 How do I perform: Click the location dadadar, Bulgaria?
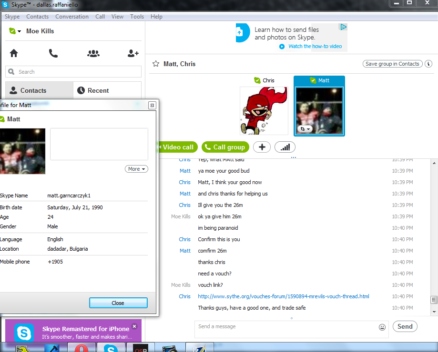click(x=68, y=249)
